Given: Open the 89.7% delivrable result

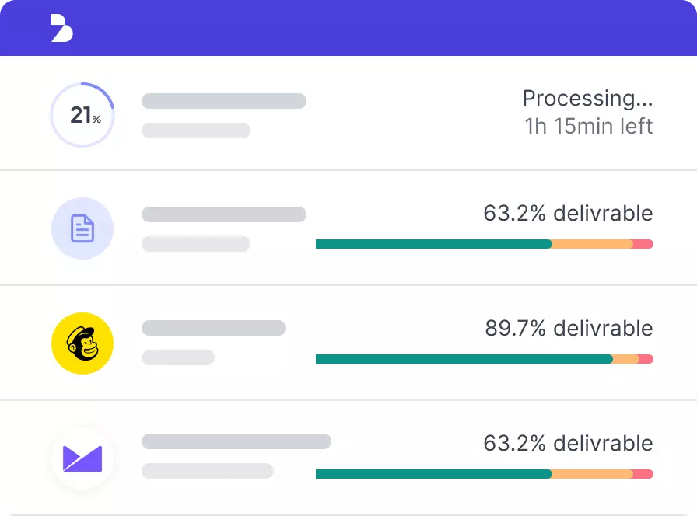Looking at the screenshot, I should coord(569,328).
